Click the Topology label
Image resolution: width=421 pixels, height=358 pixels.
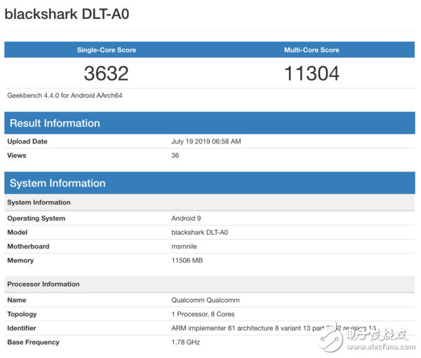[x=22, y=314]
